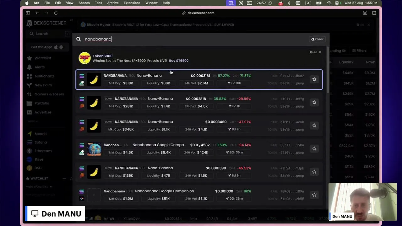402x226 pixels.
Task: Open New Pairs page
Action: 43,85
